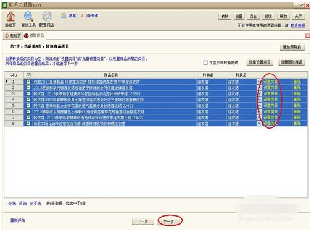View the 消息 5 条未读 message link
Viewport: 319px width, 232px height.
pos(83,15)
